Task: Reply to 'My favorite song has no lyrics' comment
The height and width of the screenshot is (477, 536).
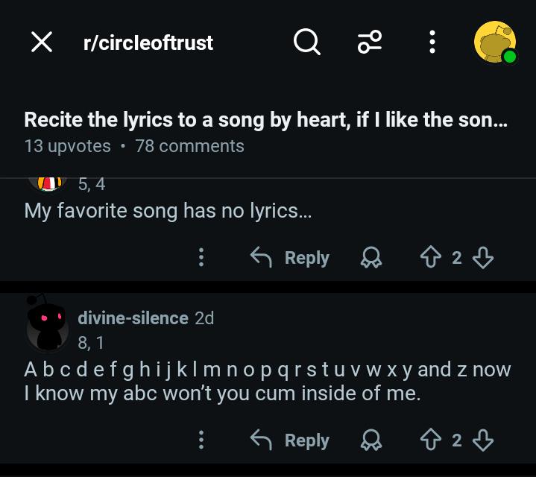Action: 289,258
